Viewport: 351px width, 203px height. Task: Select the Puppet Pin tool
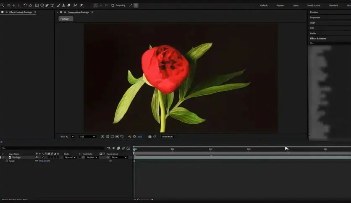click(x=81, y=5)
